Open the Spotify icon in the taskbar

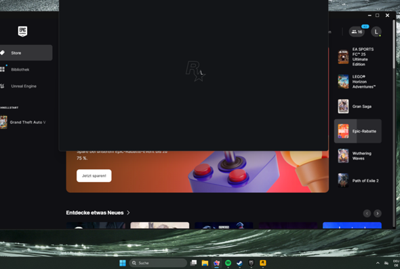(x=228, y=263)
